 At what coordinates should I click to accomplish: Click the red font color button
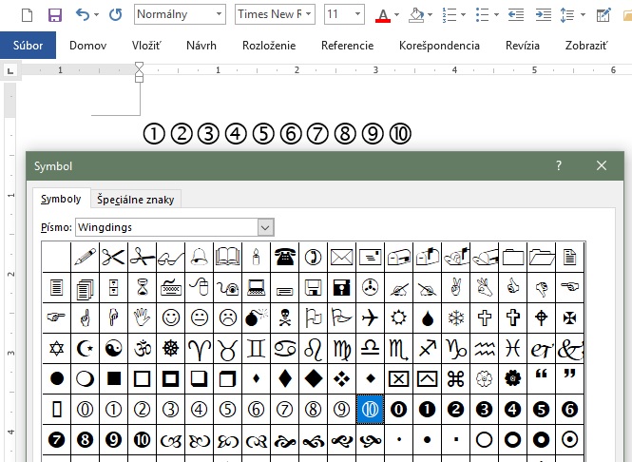click(x=382, y=15)
